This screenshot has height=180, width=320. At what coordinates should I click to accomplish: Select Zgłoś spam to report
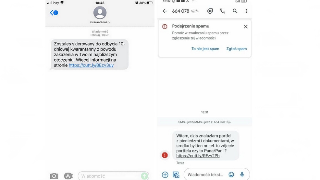coord(237,49)
